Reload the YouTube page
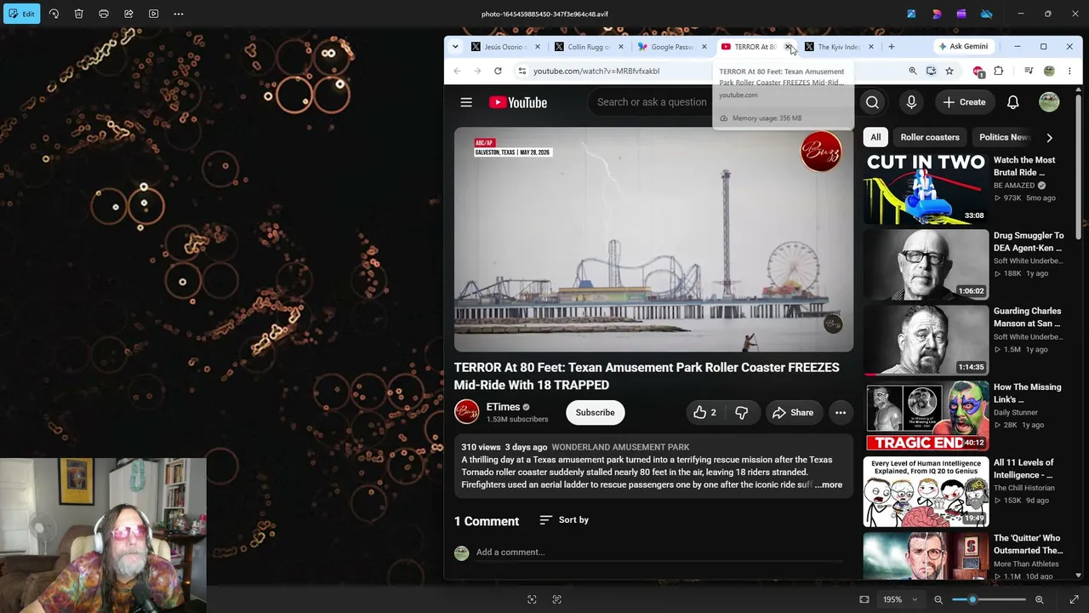Image resolution: width=1089 pixels, height=613 pixels. [498, 71]
